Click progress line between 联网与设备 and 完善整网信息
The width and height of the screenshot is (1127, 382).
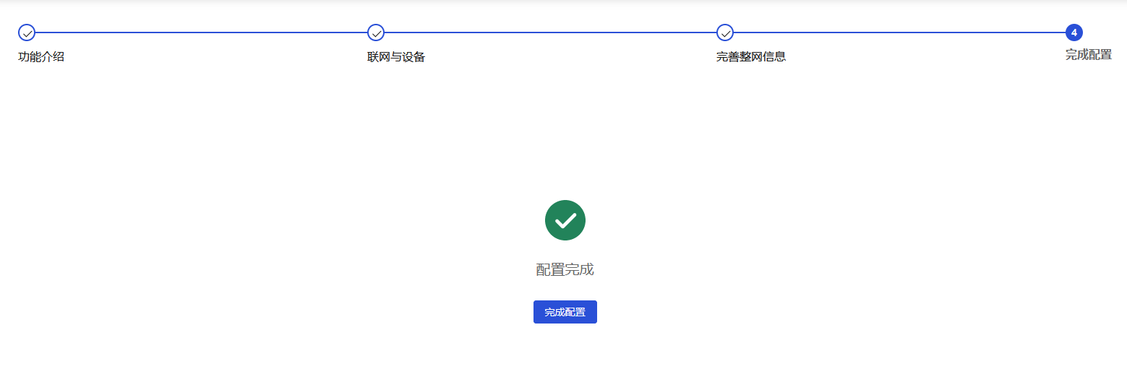550,32
